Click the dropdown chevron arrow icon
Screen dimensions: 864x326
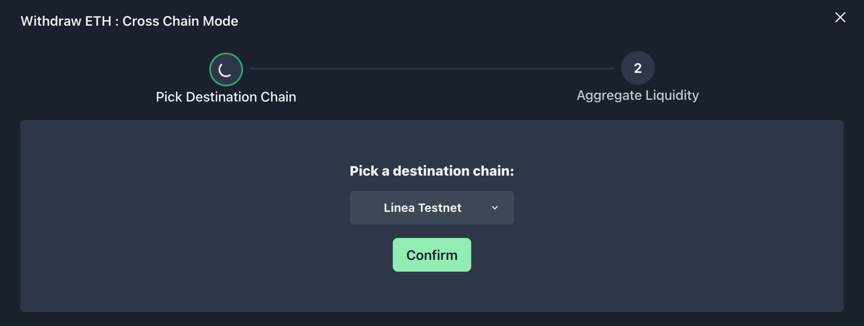(x=495, y=208)
